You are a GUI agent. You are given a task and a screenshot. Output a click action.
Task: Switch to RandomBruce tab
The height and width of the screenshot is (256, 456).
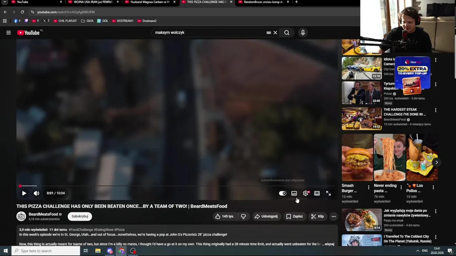[x=263, y=2]
